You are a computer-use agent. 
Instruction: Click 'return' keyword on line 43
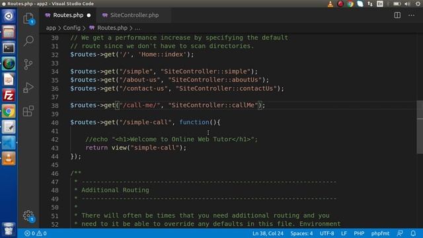coord(96,147)
